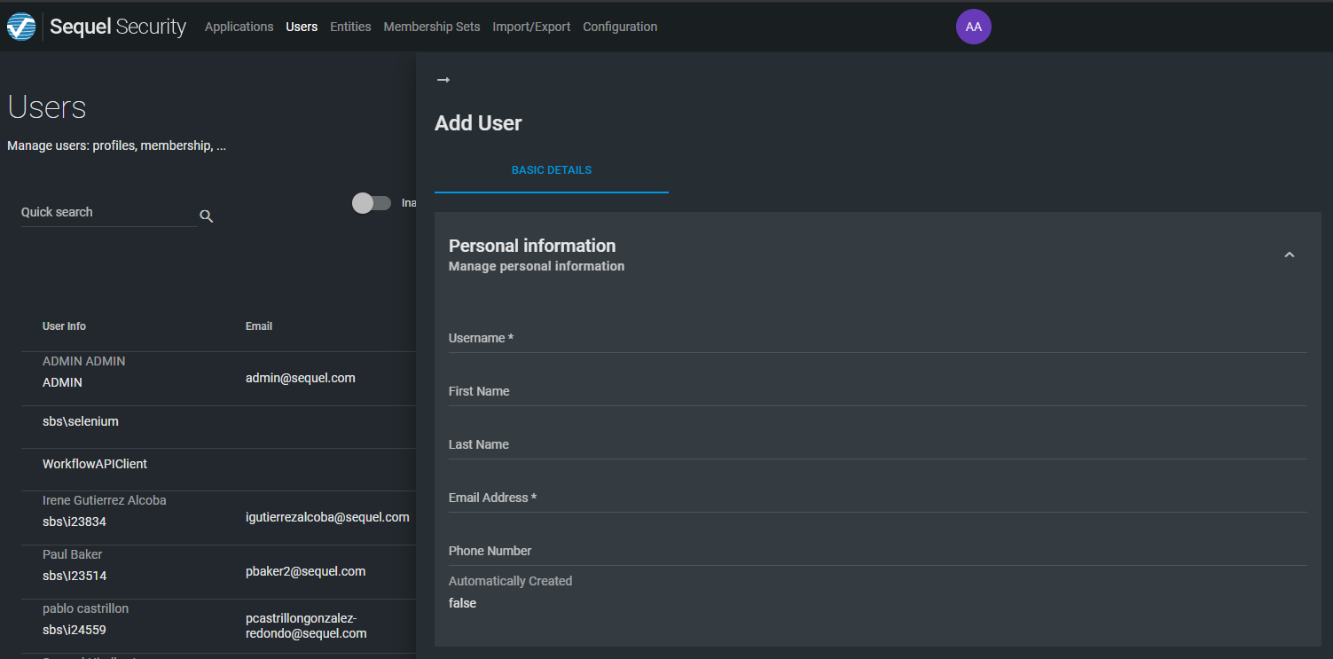
Task: Sort by User Info column header
Action: (x=64, y=326)
